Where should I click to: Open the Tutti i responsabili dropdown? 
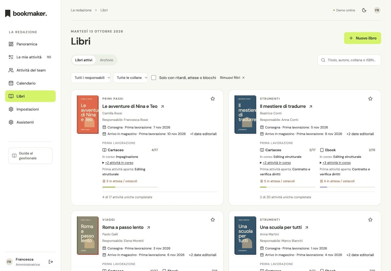point(91,78)
